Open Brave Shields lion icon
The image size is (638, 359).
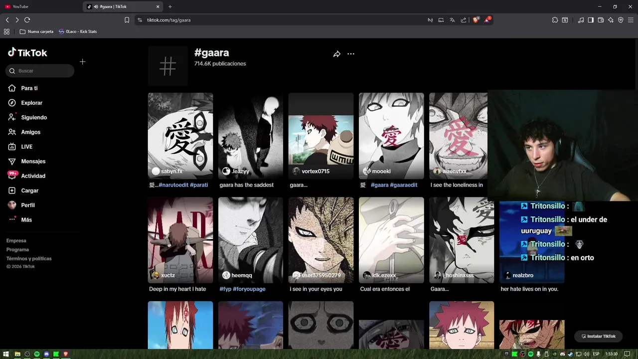coord(476,20)
